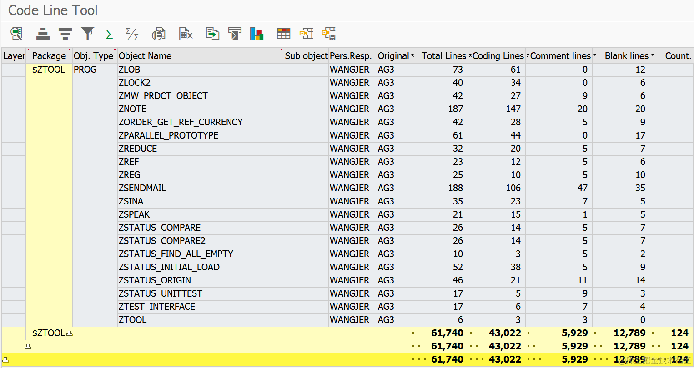
Task: Click total lines value 188 for ZSENDMAIL
Action: coord(455,188)
